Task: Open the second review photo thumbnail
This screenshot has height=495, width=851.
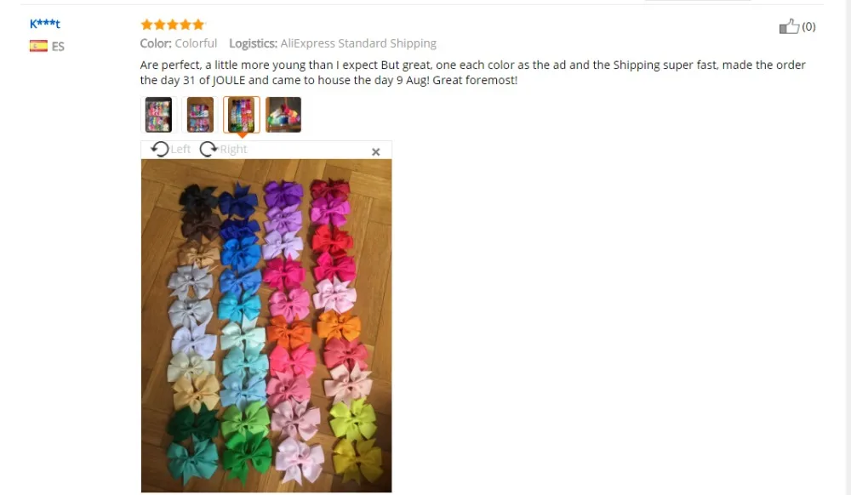Action: pyautogui.click(x=200, y=115)
